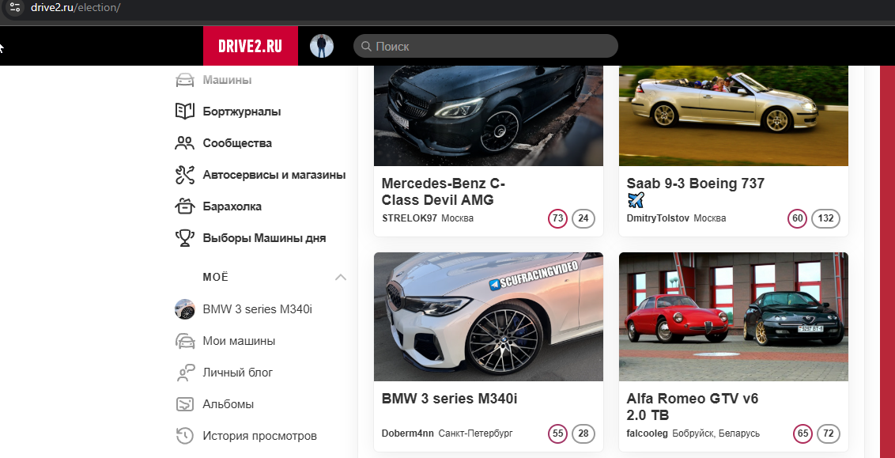The image size is (895, 458).
Task: Click the red 65 counter on the Alfa Romeo card
Action: (x=802, y=434)
